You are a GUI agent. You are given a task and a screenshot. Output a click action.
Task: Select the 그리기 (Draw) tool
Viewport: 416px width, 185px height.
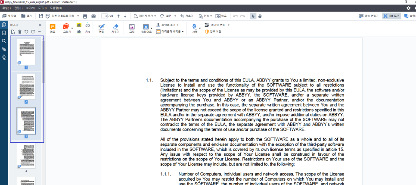click(66, 28)
